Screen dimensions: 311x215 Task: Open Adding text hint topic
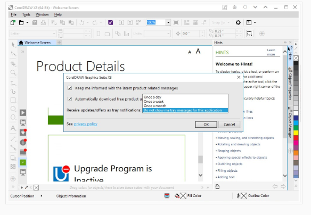click(226, 177)
